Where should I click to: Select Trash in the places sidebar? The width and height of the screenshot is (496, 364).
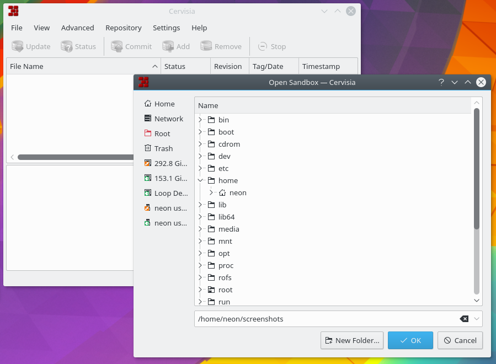coord(163,148)
